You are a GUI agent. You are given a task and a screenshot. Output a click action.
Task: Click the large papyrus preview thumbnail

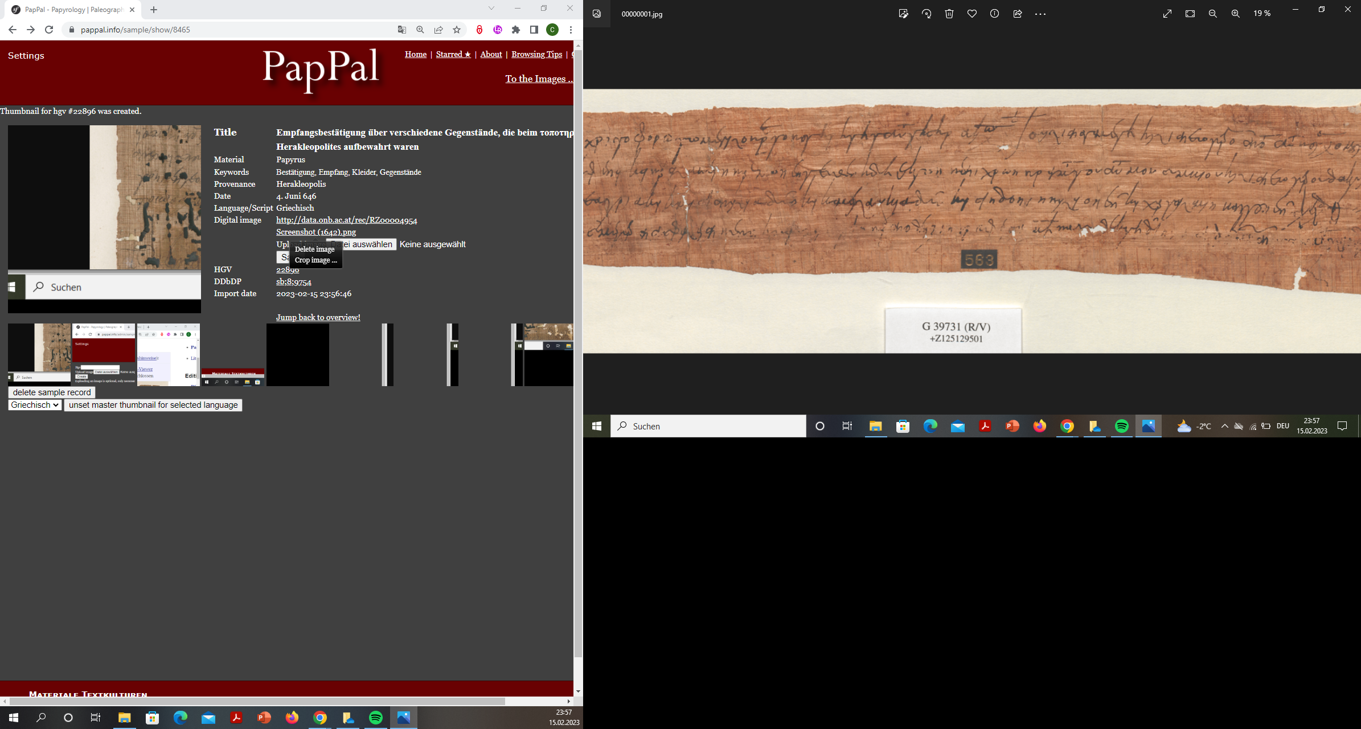click(104, 219)
